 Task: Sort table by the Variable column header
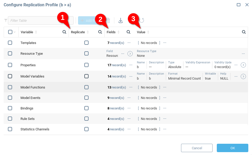point(27,32)
